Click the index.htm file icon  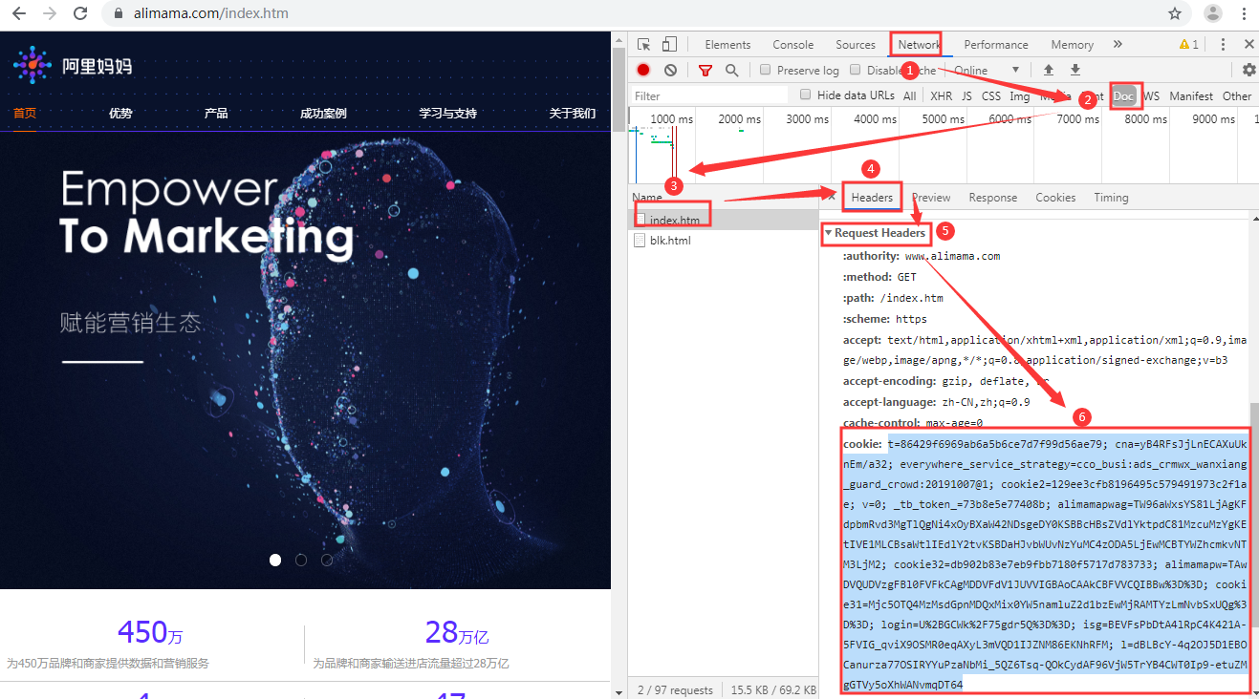641,220
